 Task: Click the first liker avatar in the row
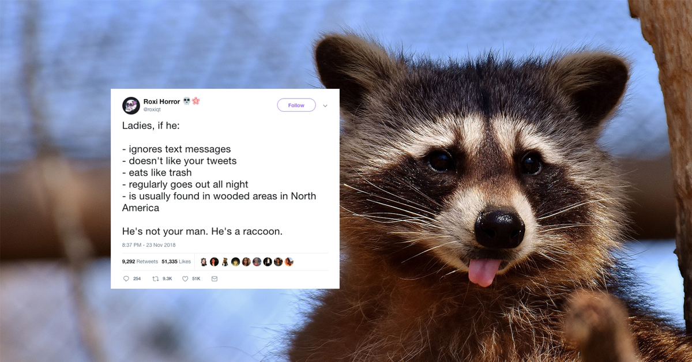coord(204,262)
